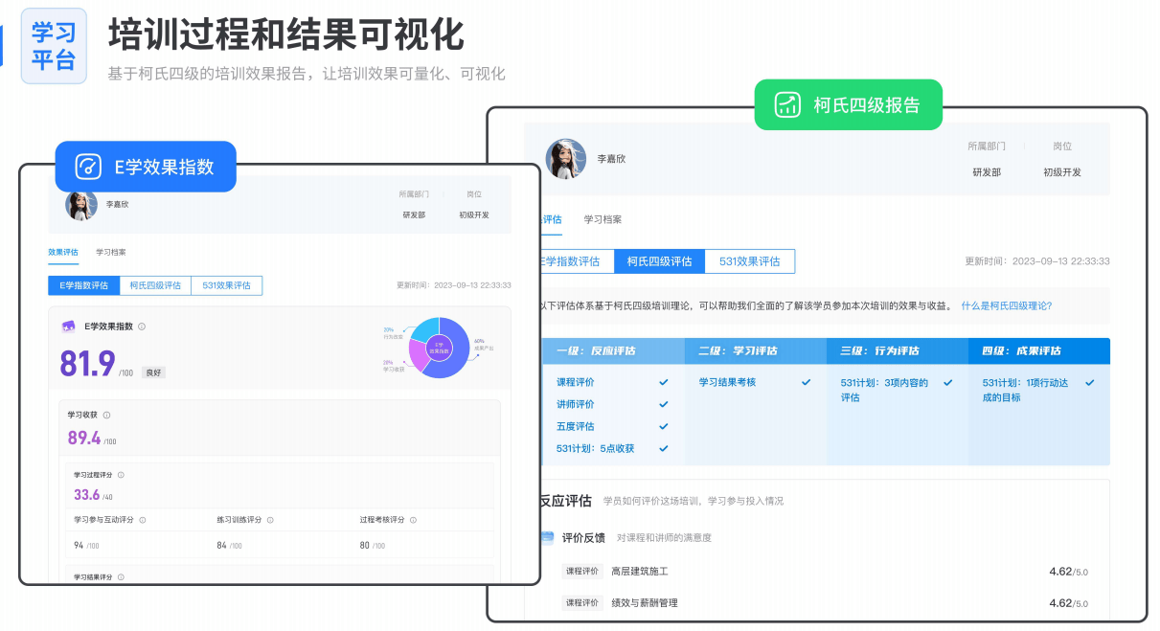The height and width of the screenshot is (631, 1160).
Task: Select 531效果评估 tab in 柯氏四级报告 panel
Action: [x=749, y=261]
